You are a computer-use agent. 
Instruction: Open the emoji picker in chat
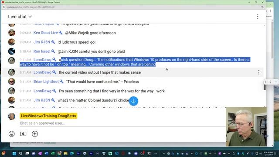pyautogui.click(x=12, y=134)
